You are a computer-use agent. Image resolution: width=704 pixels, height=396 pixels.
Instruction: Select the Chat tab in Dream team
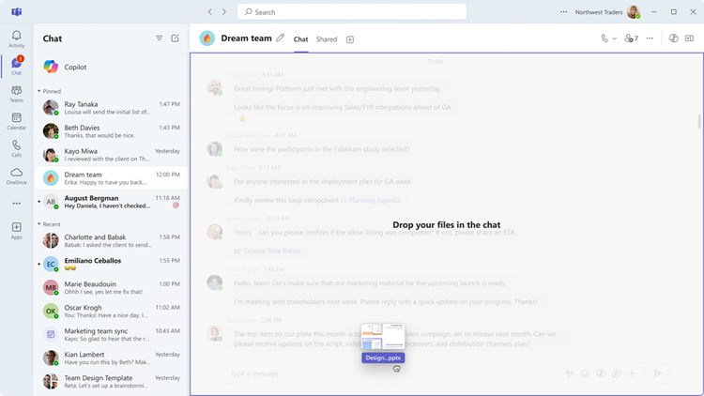[300, 39]
